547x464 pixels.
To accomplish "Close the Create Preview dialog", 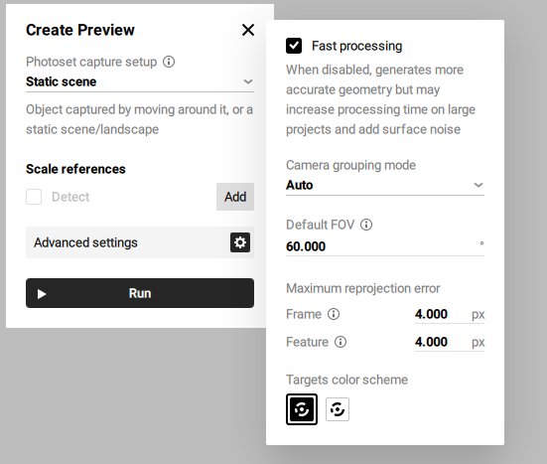I will point(248,30).
